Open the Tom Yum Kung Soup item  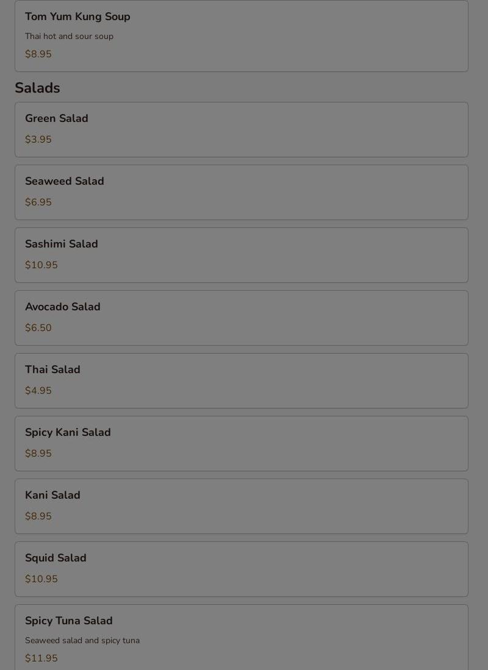coord(241,36)
